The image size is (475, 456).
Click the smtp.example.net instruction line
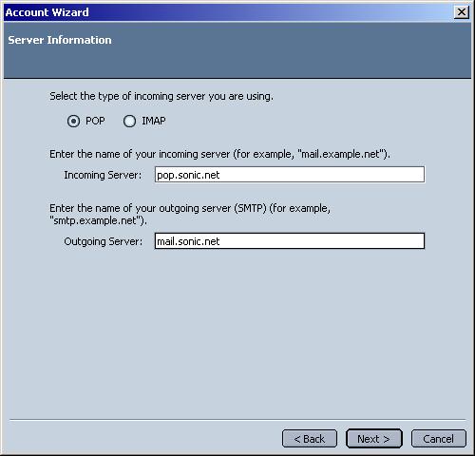tap(190, 215)
